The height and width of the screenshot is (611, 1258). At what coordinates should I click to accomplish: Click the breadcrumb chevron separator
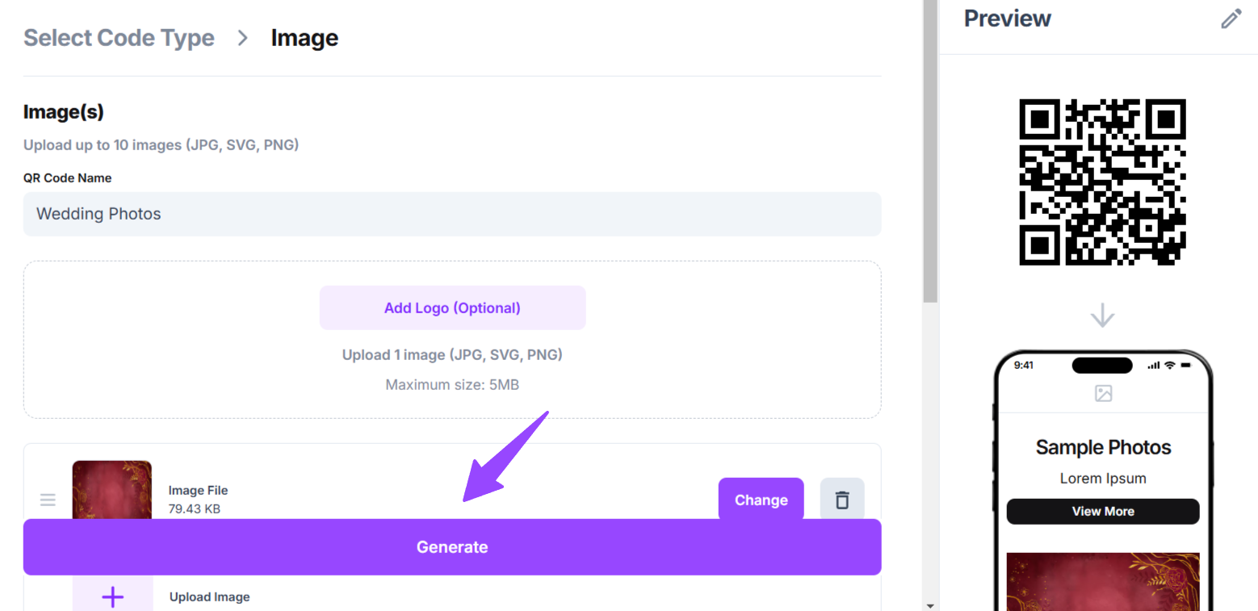coord(242,38)
